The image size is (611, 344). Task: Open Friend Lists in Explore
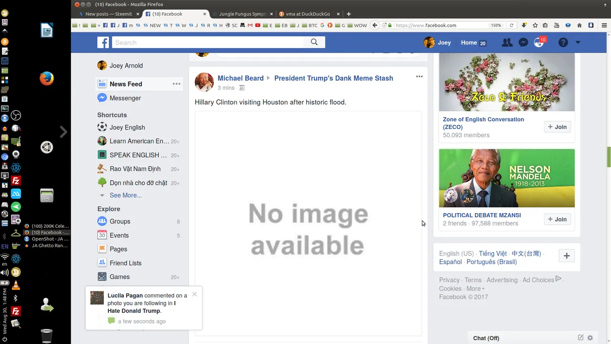(119, 263)
